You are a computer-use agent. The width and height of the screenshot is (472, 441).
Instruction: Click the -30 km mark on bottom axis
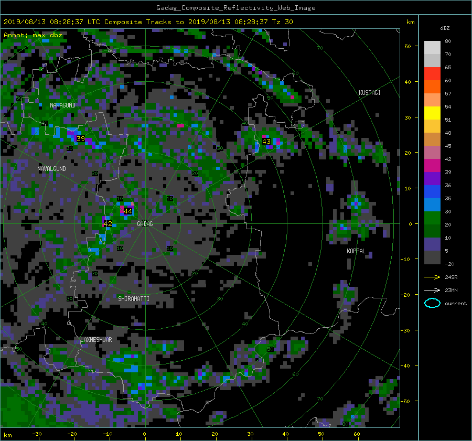(x=37, y=434)
